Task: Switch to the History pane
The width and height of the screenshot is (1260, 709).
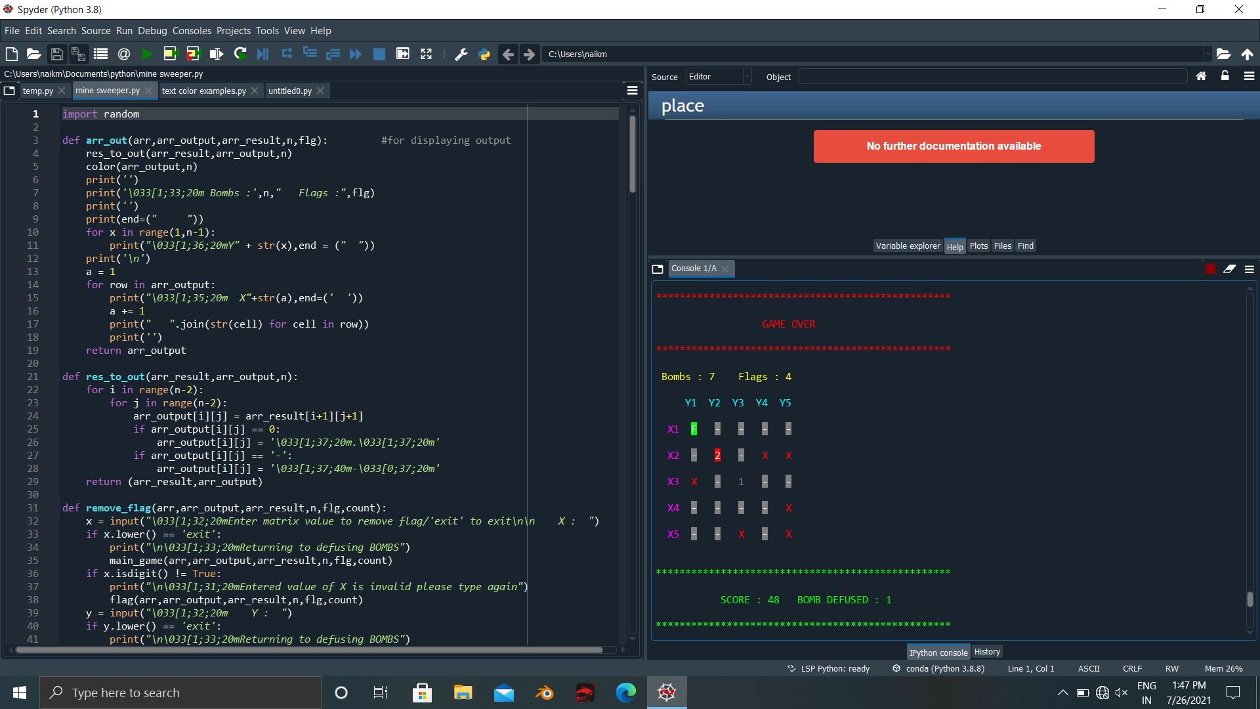Action: pos(987,651)
